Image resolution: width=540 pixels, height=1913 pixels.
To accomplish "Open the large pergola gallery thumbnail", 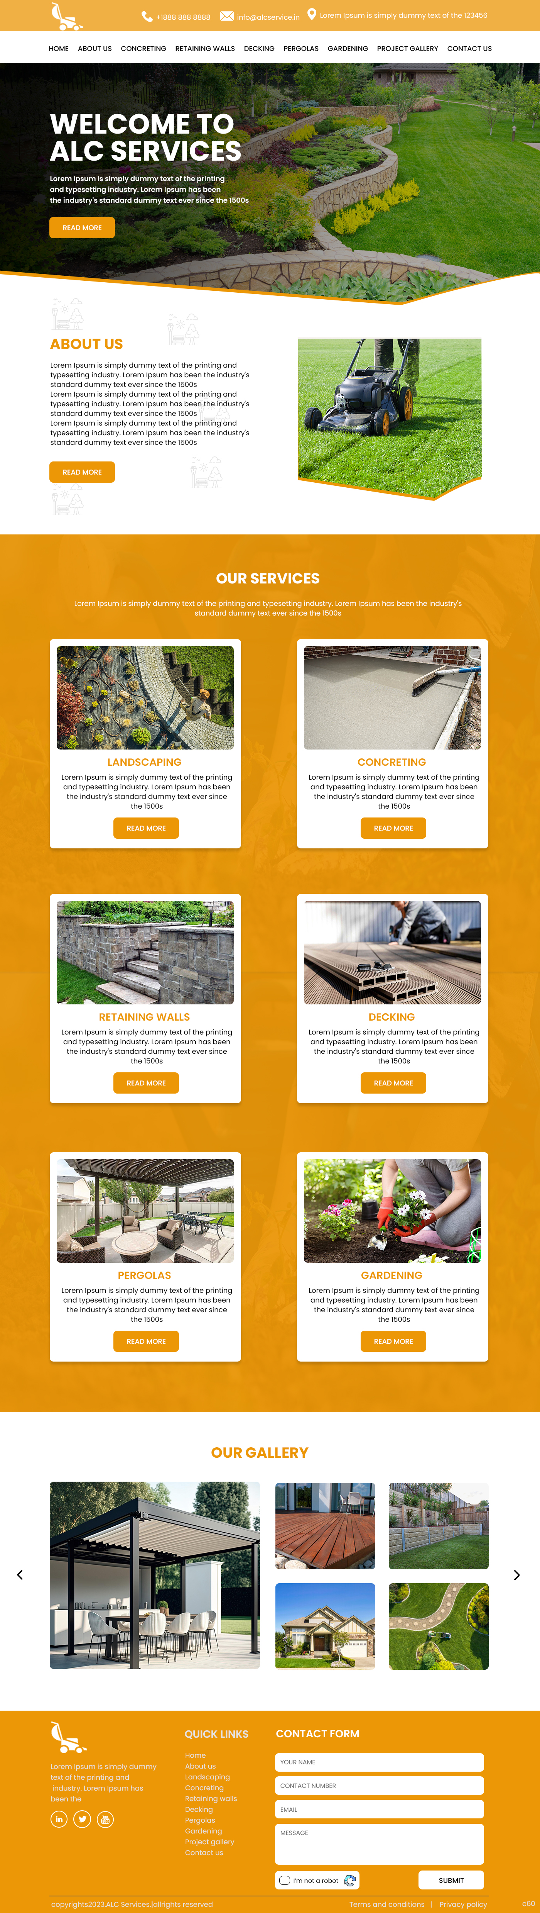I will [x=155, y=1574].
